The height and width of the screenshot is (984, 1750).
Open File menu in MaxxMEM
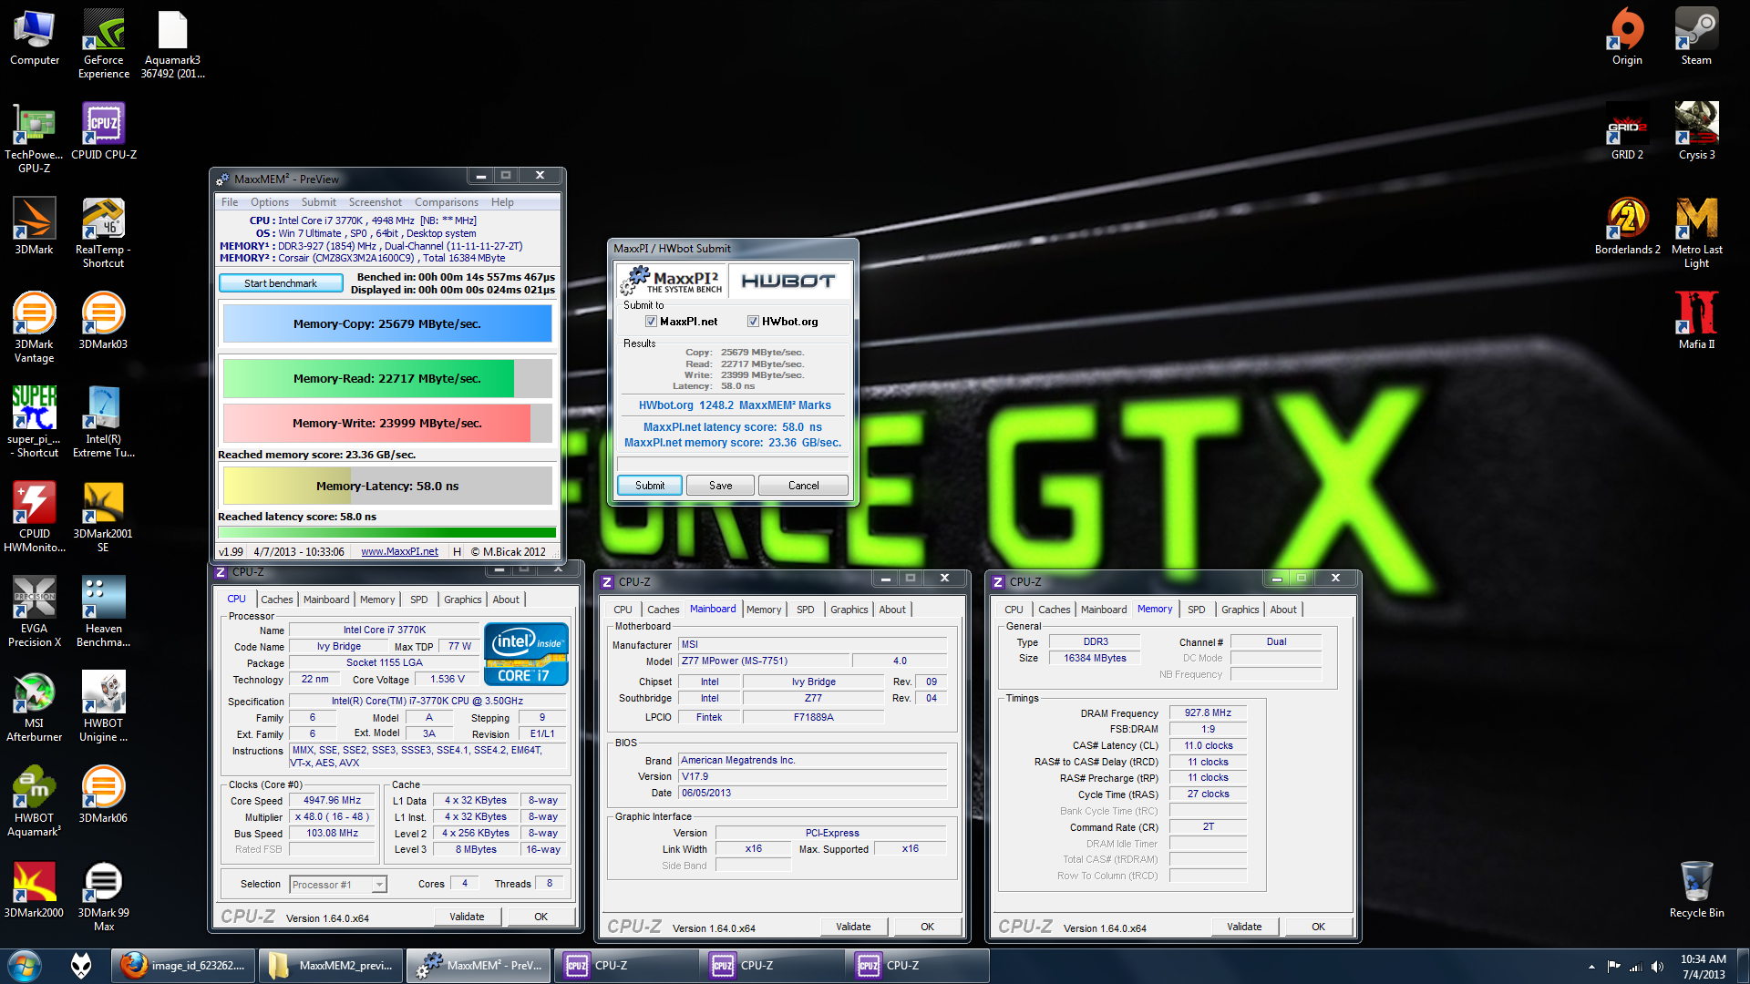(x=230, y=202)
